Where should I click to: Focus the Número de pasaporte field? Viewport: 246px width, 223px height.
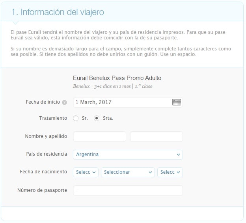[x=128, y=191]
